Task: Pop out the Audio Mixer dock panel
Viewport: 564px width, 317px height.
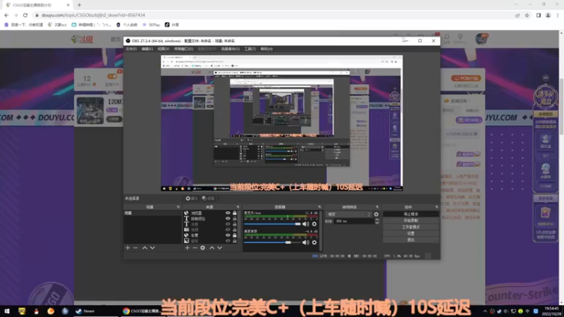Action: (319, 207)
